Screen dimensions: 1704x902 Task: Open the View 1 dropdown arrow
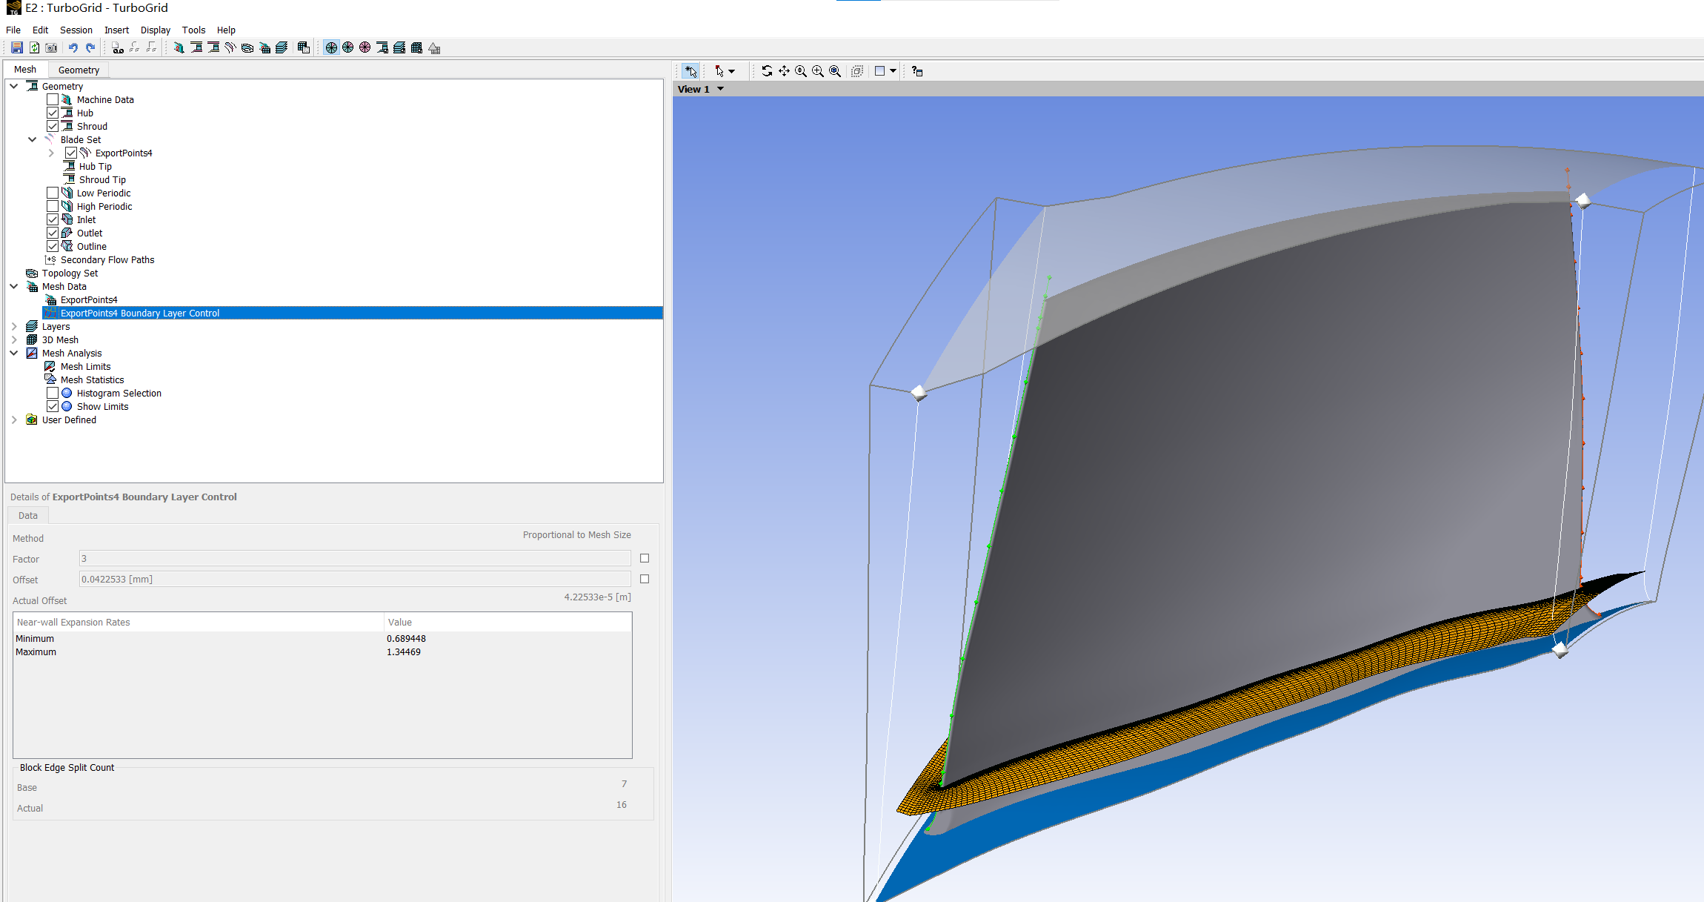720,89
